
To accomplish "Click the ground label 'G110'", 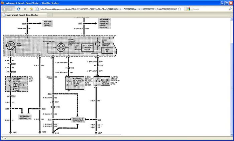I will [x=57, y=133].
